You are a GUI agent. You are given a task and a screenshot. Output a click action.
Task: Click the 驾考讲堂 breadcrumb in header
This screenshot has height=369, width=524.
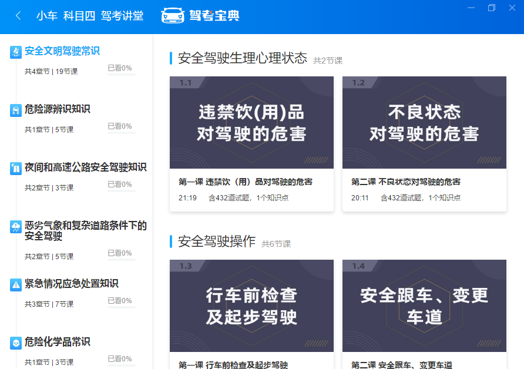click(x=122, y=16)
